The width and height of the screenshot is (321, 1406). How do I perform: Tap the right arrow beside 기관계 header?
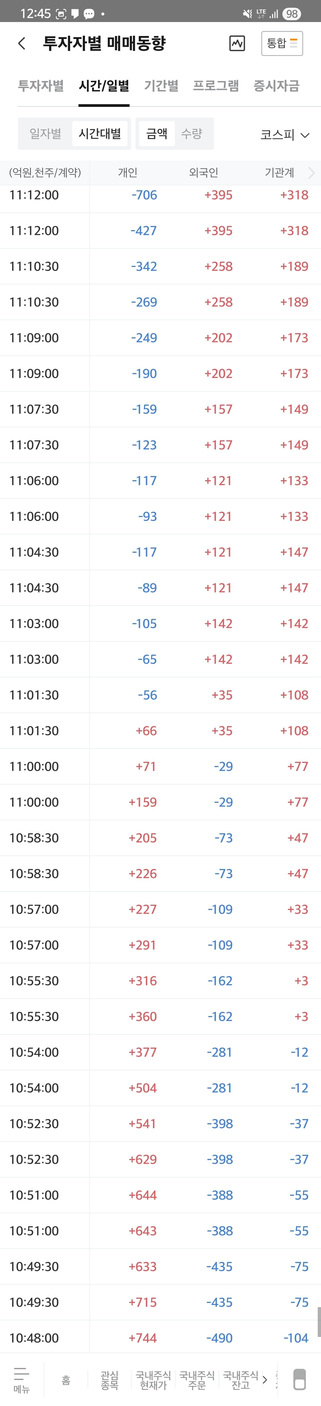click(311, 173)
